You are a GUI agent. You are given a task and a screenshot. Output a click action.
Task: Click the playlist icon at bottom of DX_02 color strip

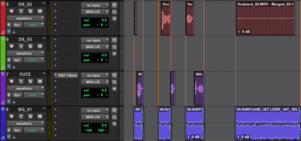3,33
